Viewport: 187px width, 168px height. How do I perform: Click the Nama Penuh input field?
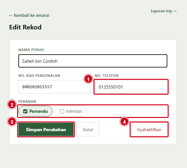[x=93, y=61]
